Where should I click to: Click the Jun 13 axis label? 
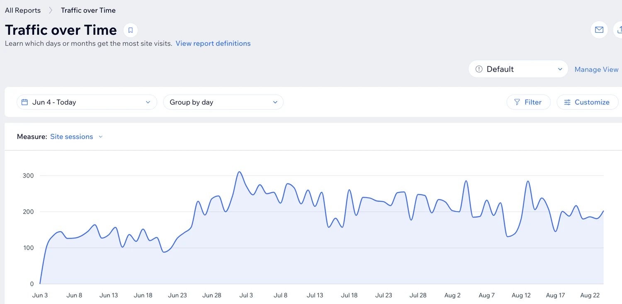click(x=109, y=295)
